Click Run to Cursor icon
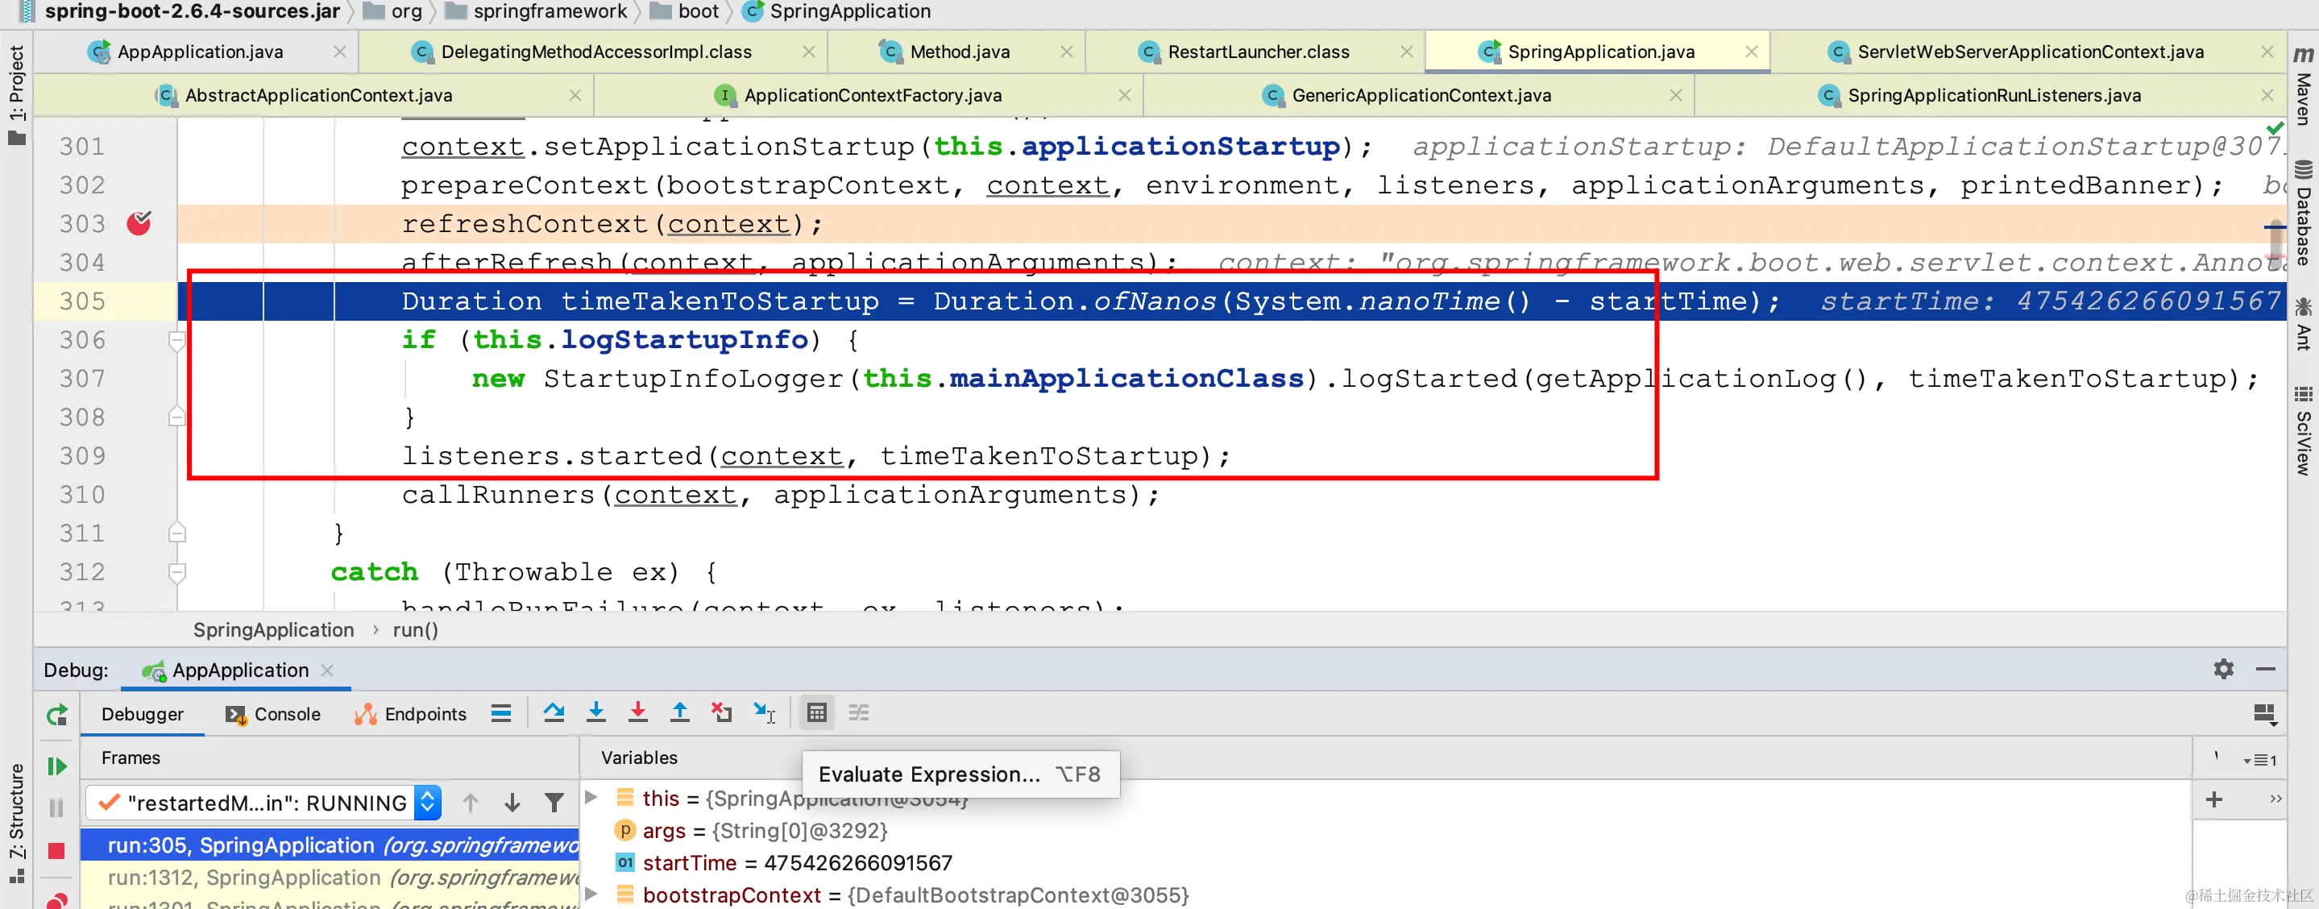 coord(765,713)
